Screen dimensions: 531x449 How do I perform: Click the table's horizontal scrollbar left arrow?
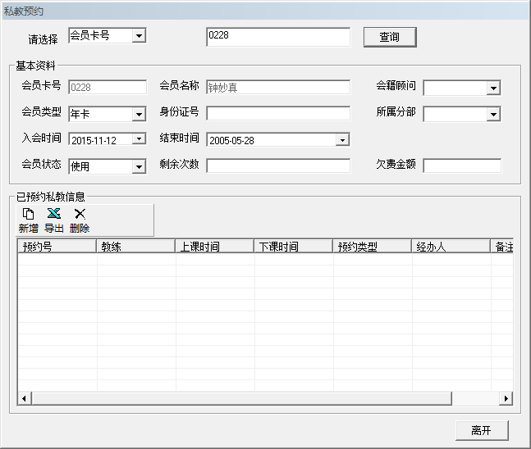coord(25,398)
